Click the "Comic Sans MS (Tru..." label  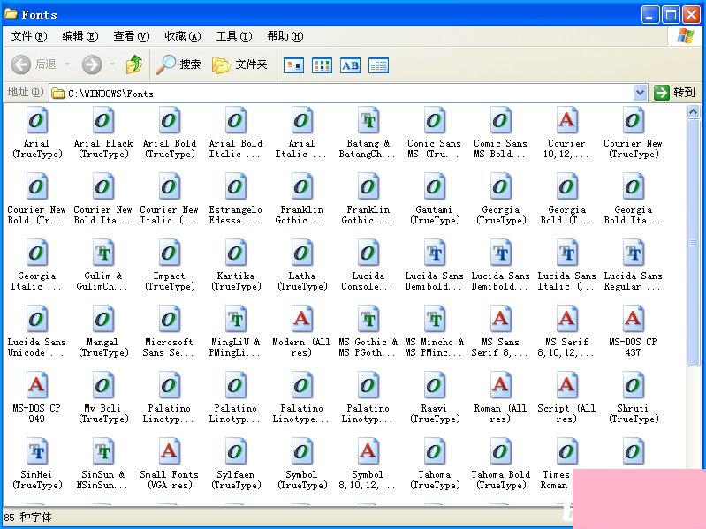click(x=434, y=148)
